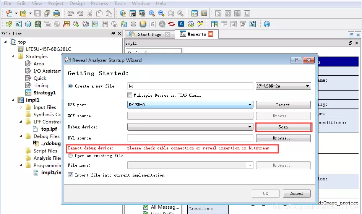Image resolution: width=362 pixels, height=214 pixels.
Task: Click the four-squares red and yellow icon
Action: [x=67, y=24]
